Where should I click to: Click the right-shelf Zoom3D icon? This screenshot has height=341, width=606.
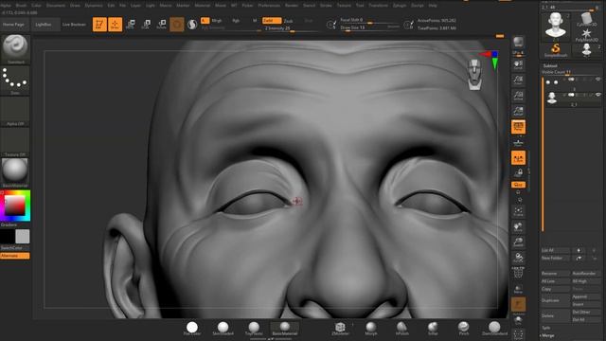click(518, 242)
